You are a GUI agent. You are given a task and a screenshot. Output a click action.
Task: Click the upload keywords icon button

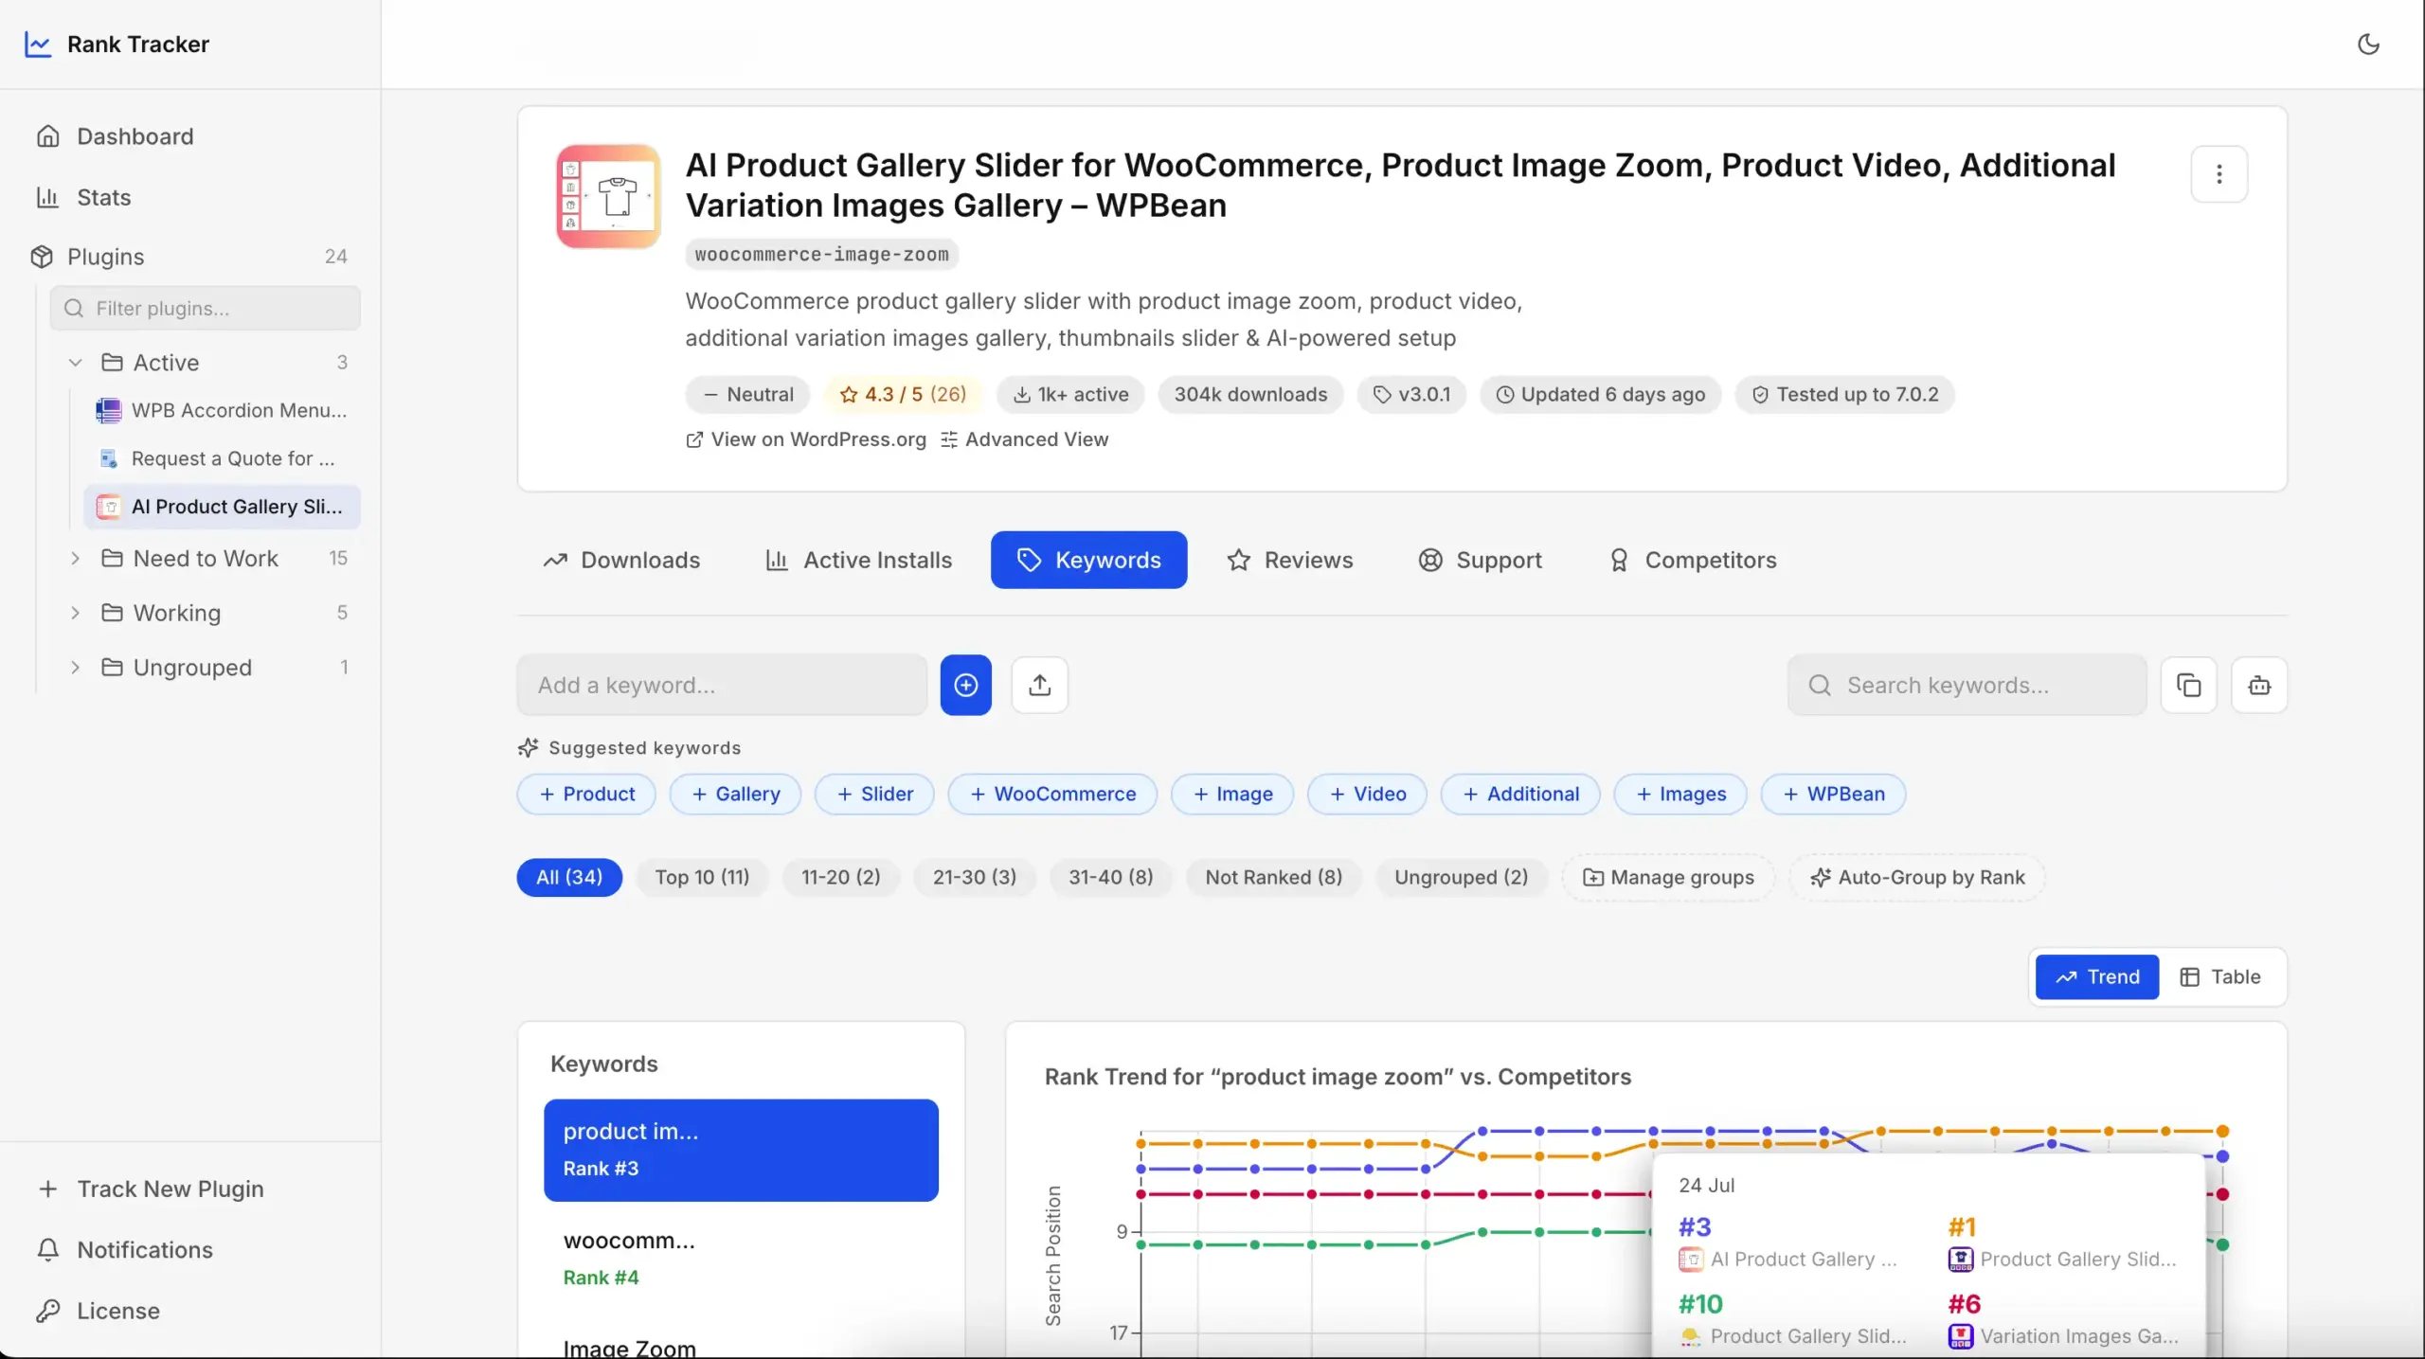click(x=1039, y=685)
